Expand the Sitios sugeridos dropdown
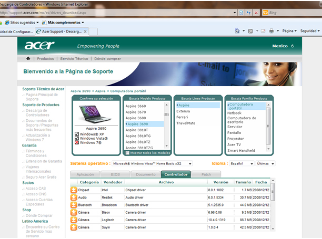 tap(37, 23)
